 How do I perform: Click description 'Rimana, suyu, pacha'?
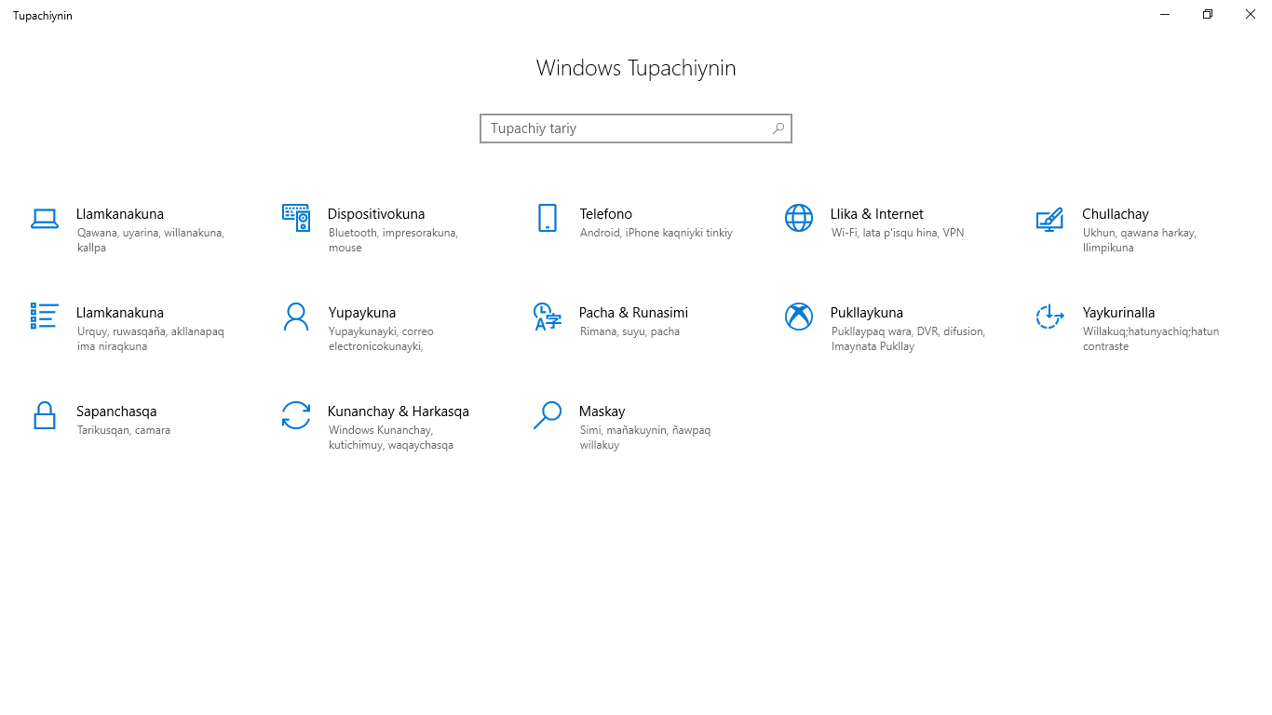point(629,331)
